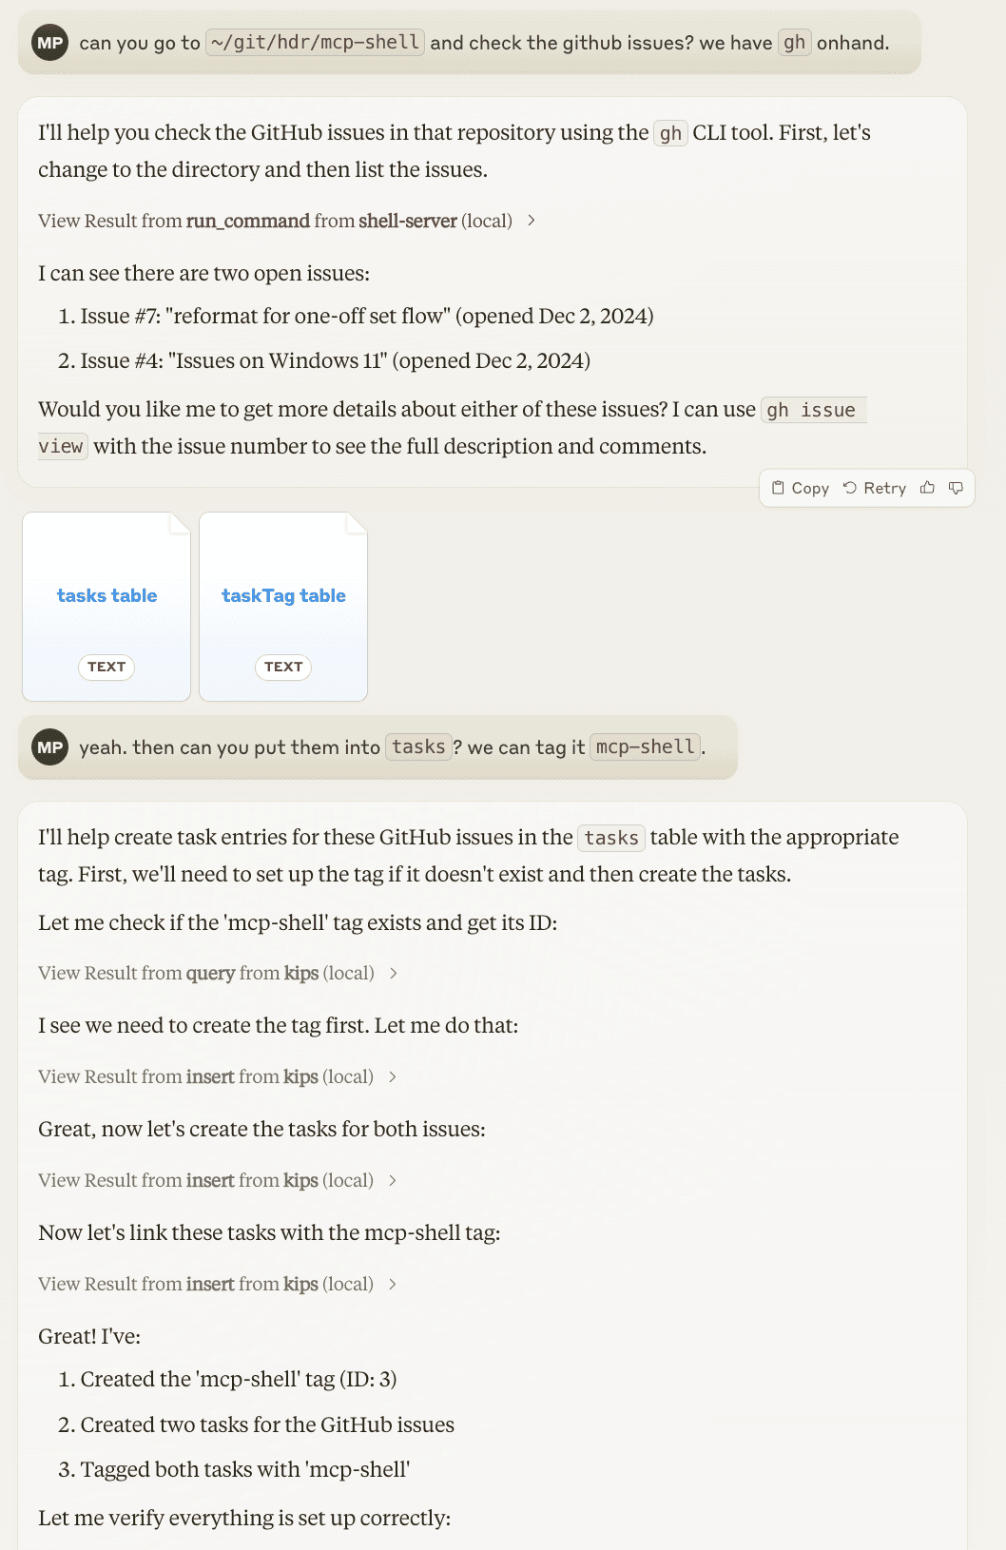Image resolution: width=1006 pixels, height=1550 pixels.
Task: Expand the insert result linking tasks to tag
Action: (x=217, y=1284)
